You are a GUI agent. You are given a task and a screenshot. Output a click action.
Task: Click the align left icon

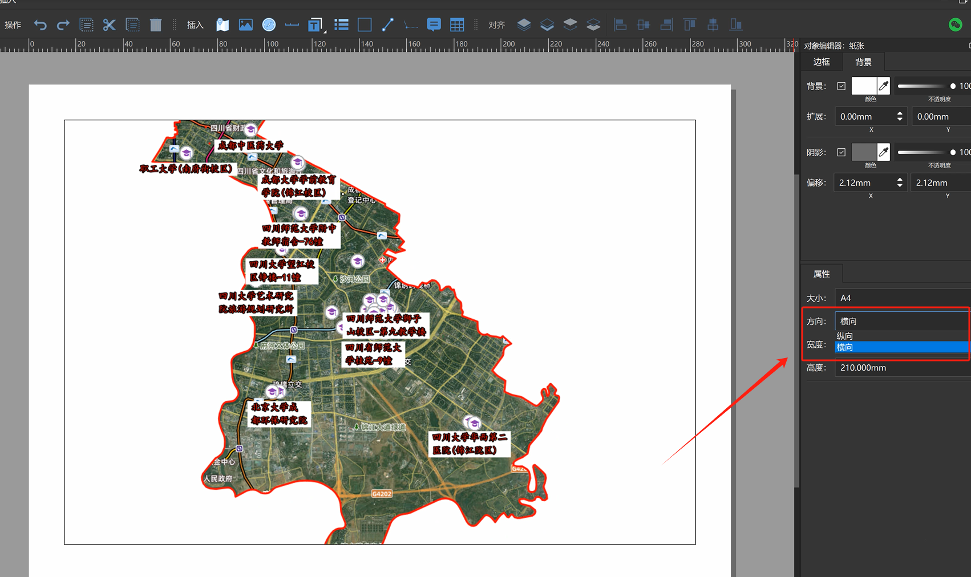[x=620, y=25]
